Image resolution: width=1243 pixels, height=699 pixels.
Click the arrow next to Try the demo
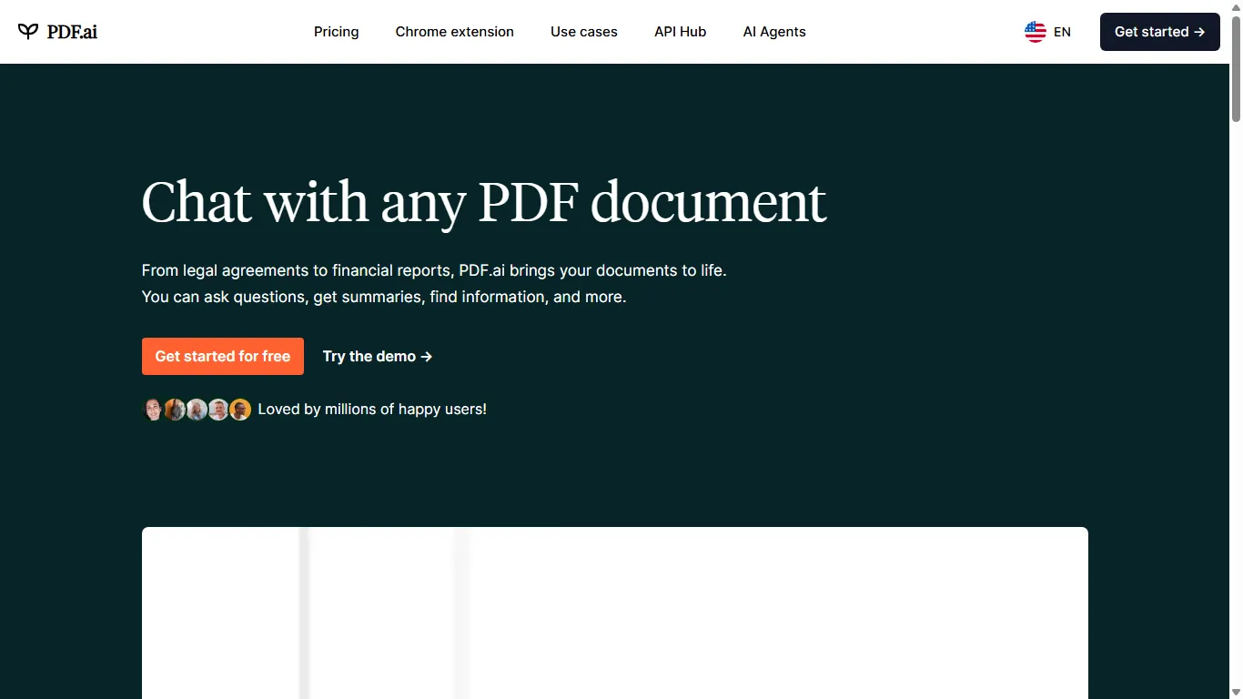[425, 356]
